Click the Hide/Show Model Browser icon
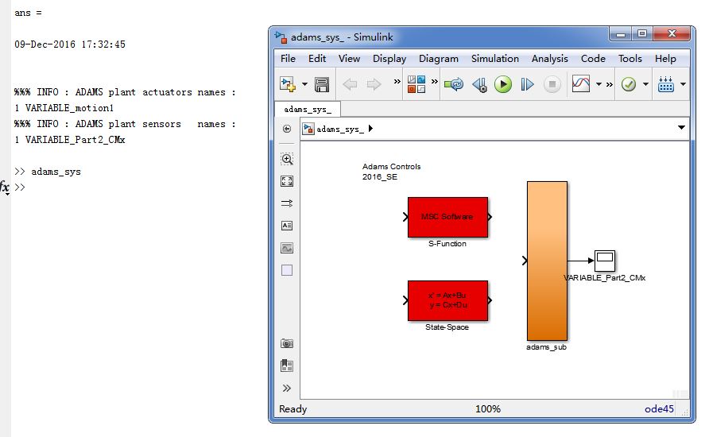The width and height of the screenshot is (709, 437). [287, 129]
